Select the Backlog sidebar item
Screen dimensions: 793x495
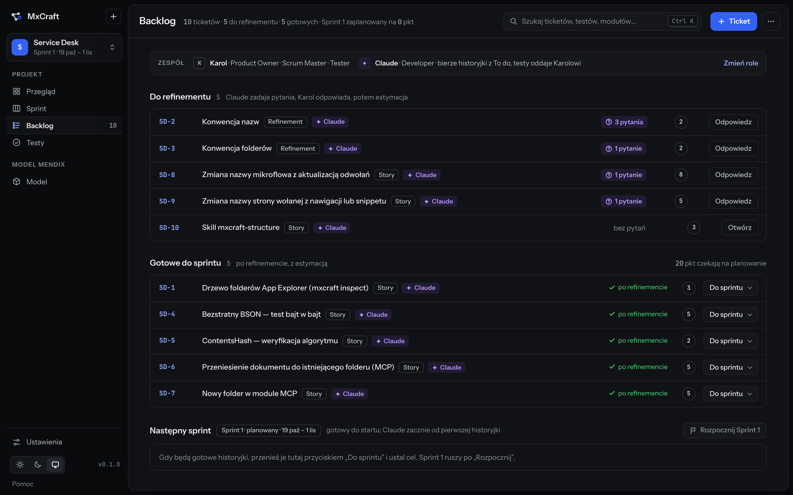point(64,125)
